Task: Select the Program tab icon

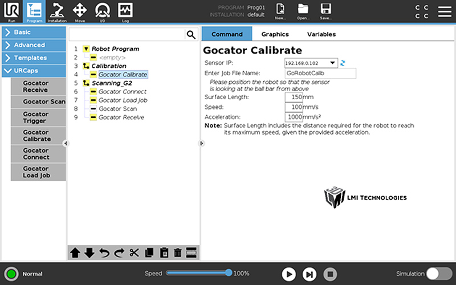Action: pyautogui.click(x=34, y=11)
